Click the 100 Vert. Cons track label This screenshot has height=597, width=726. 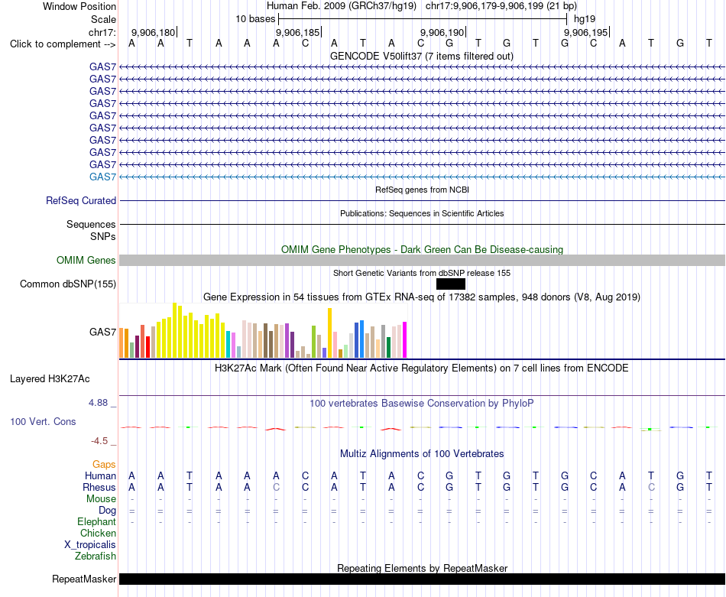coord(43,421)
